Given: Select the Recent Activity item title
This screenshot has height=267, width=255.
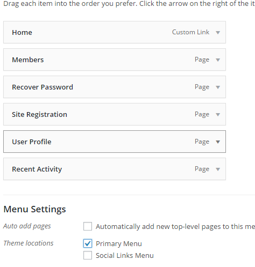Looking at the screenshot, I should (37, 169).
